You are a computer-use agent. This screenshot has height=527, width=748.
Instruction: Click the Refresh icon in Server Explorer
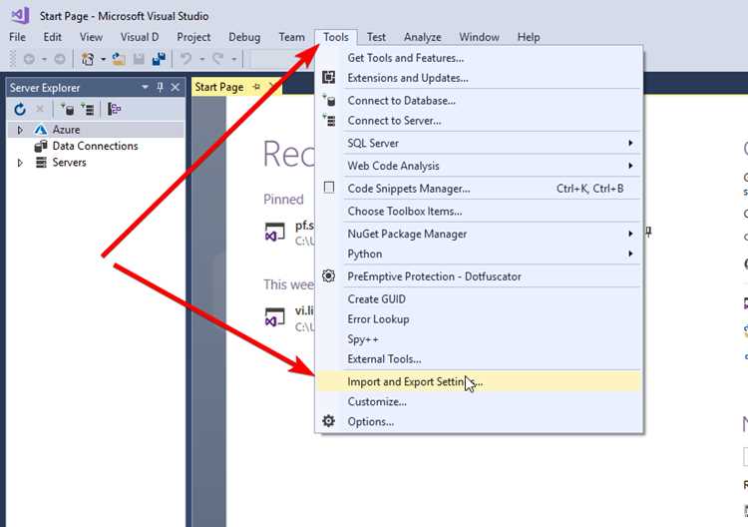[20, 110]
